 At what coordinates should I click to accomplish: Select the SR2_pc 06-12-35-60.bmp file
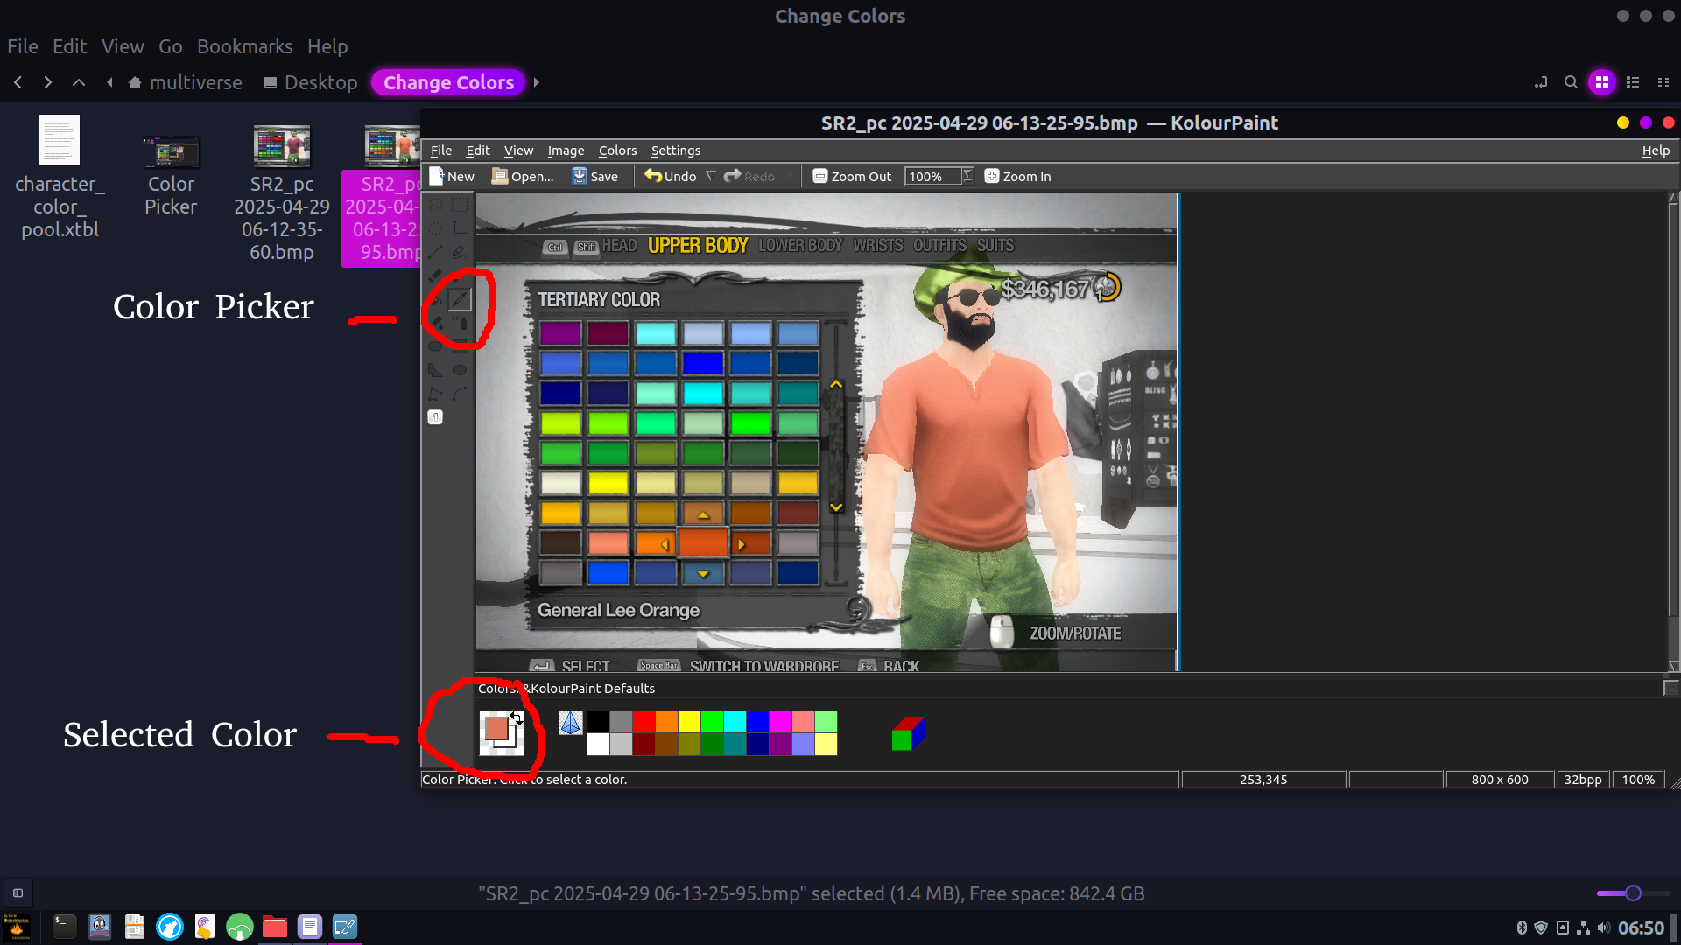click(282, 192)
